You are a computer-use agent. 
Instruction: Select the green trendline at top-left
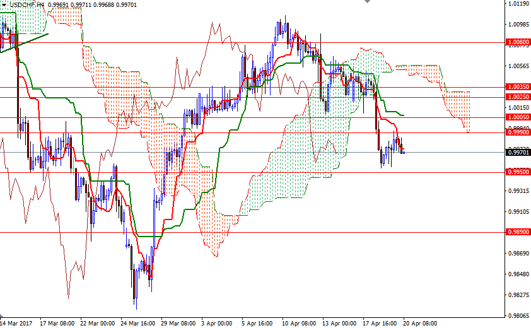point(25,43)
